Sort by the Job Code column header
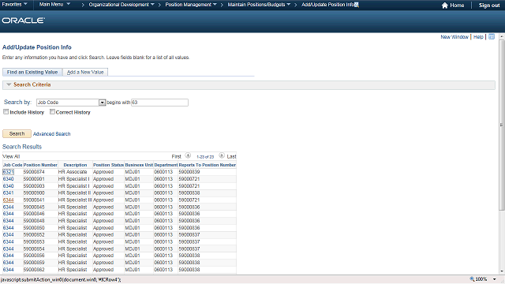Screen dimensions: 505x284 [x=13, y=165]
